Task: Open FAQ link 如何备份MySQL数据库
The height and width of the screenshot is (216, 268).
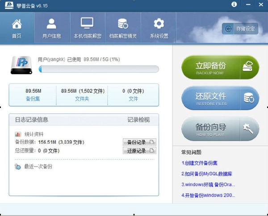Action: 208,174
